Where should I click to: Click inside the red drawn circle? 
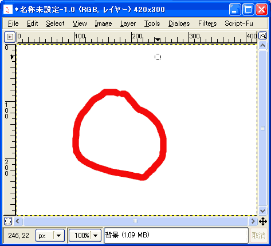(x=119, y=136)
